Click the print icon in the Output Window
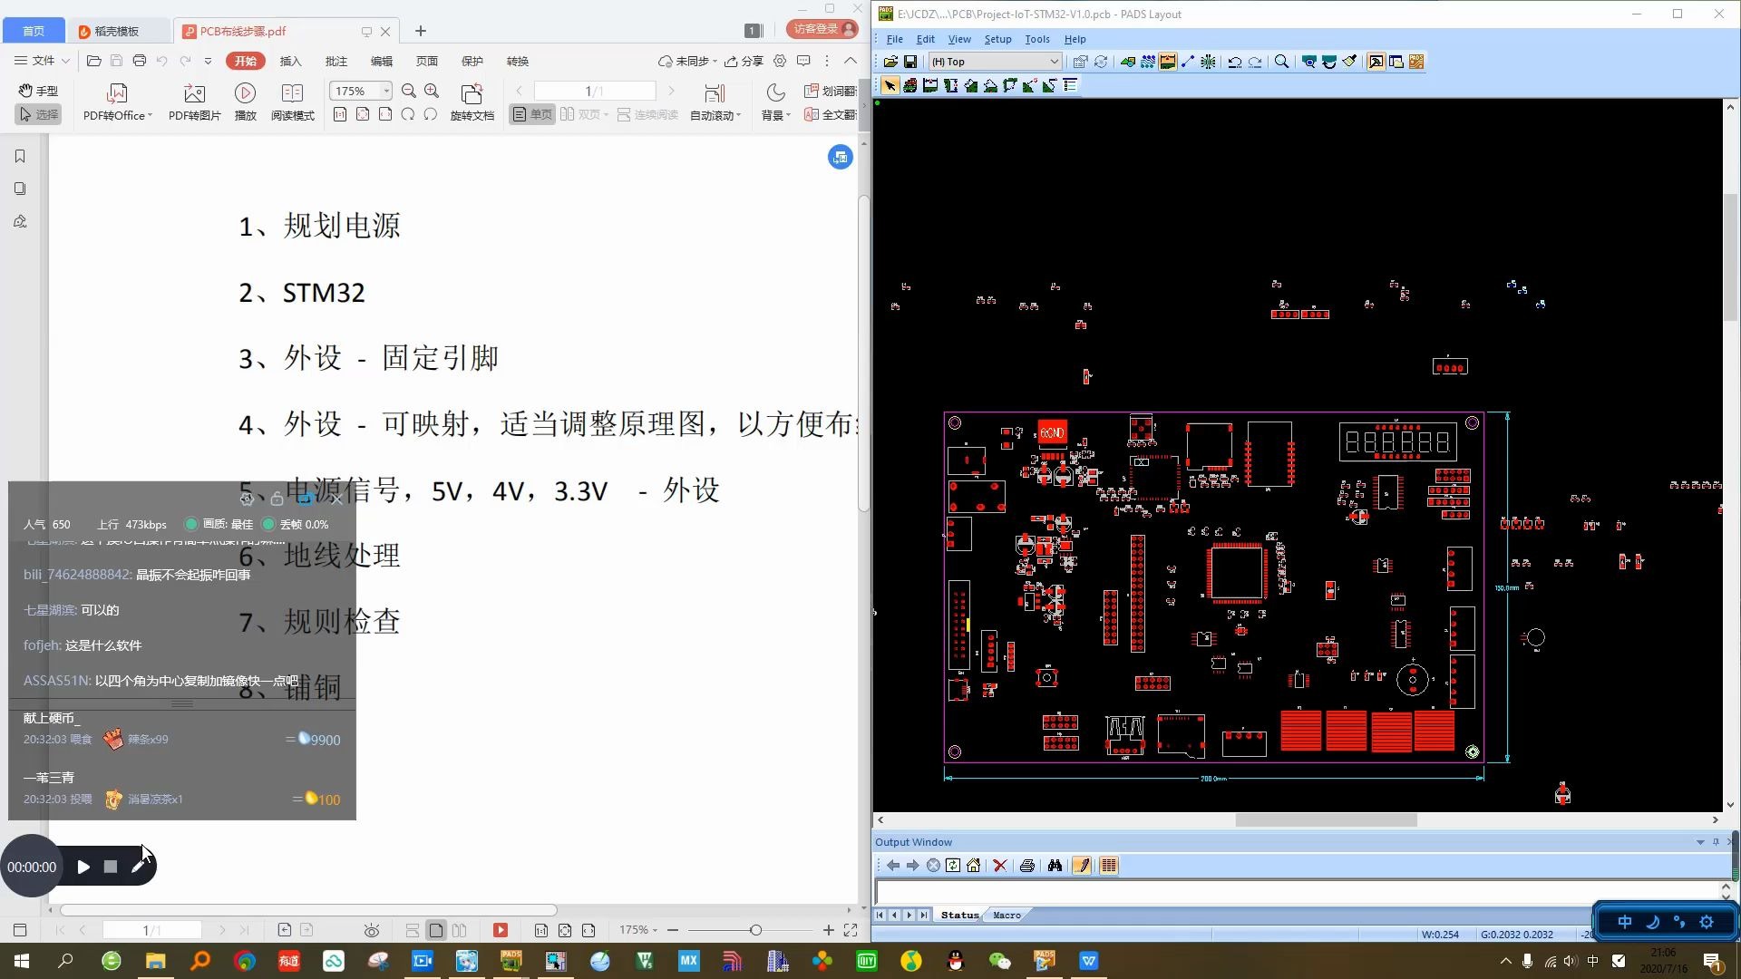This screenshot has height=979, width=1741. point(1026,866)
